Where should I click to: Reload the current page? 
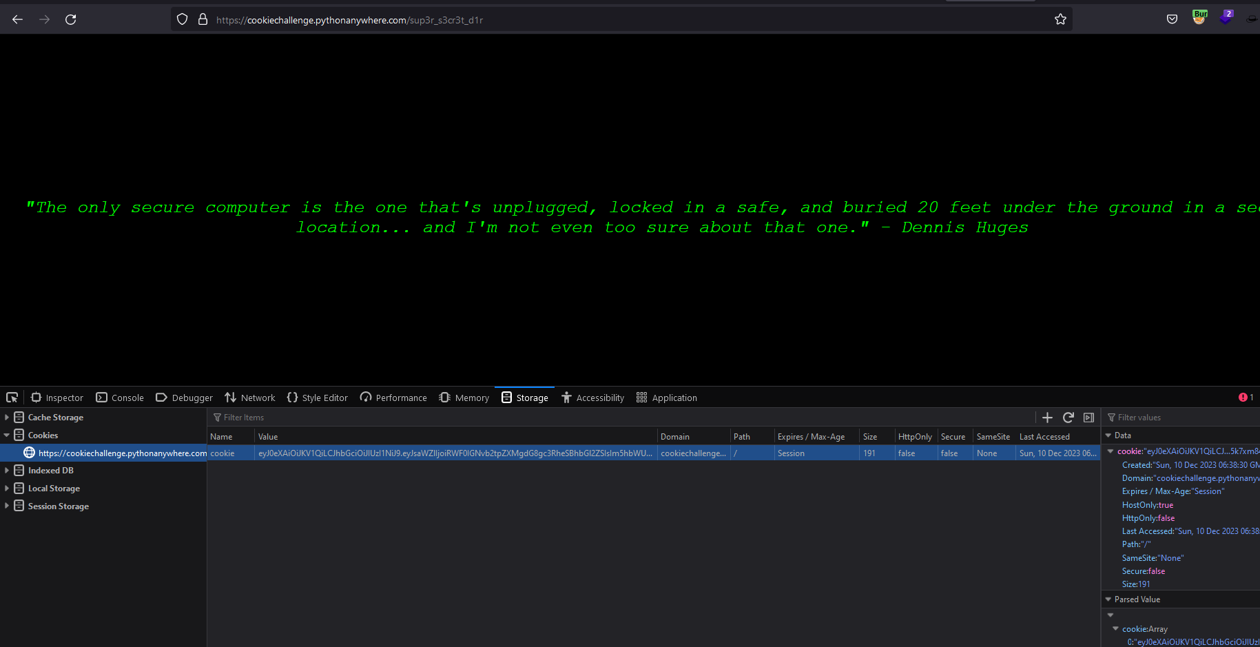70,19
